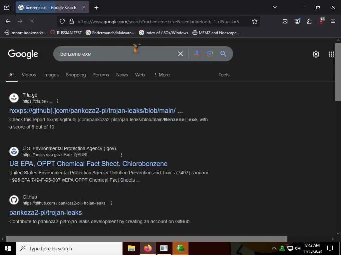The width and height of the screenshot is (341, 255).
Task: Select the All results tab
Action: click(x=12, y=75)
